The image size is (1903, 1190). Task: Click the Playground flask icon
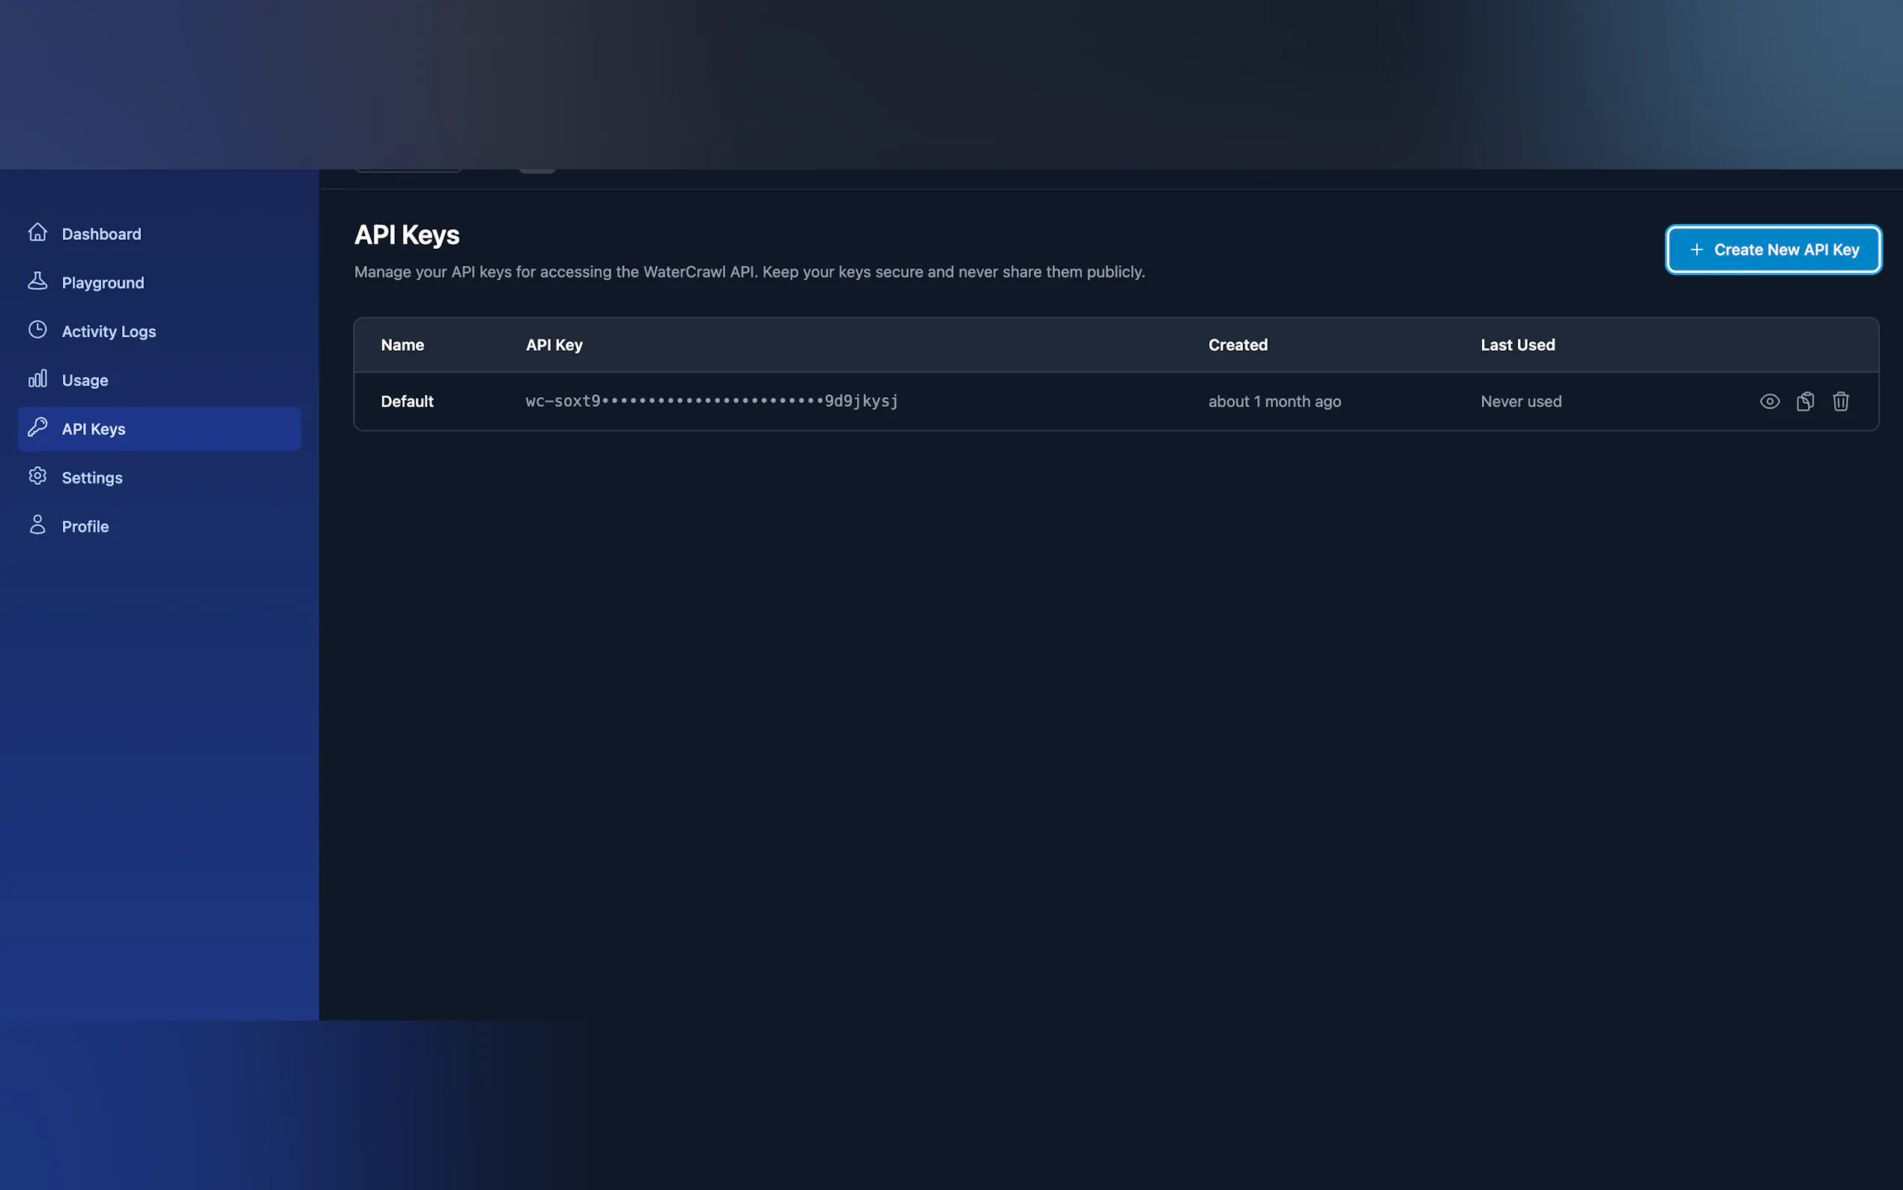click(37, 282)
